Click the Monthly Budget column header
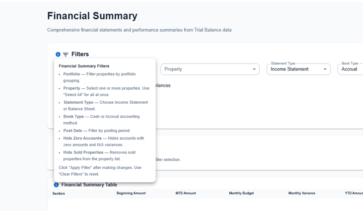Screen dimensions: 363x211 click(x=241, y=193)
